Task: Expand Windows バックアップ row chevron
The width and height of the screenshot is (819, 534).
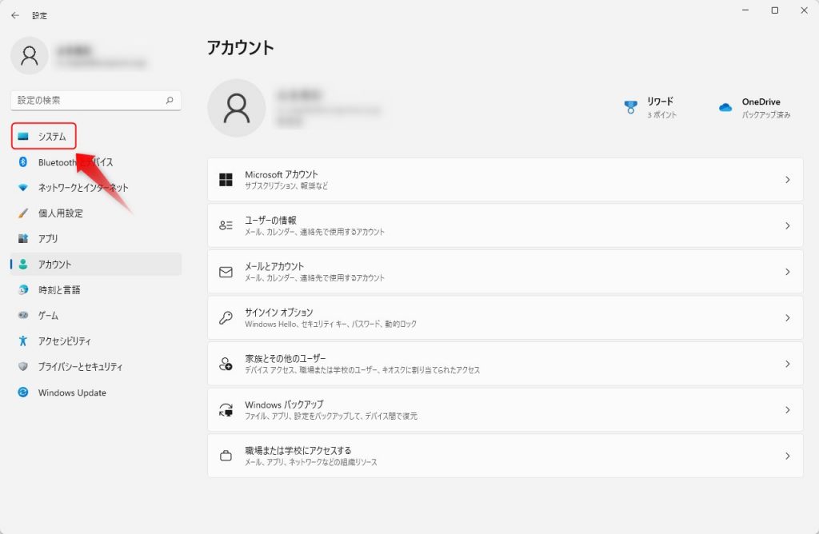Action: pyautogui.click(x=787, y=410)
